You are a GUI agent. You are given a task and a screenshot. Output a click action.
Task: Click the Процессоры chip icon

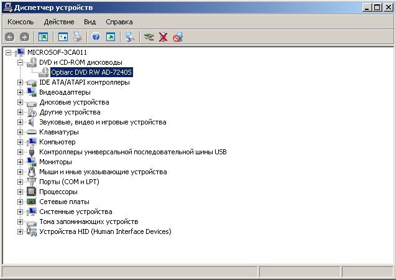coord(32,192)
